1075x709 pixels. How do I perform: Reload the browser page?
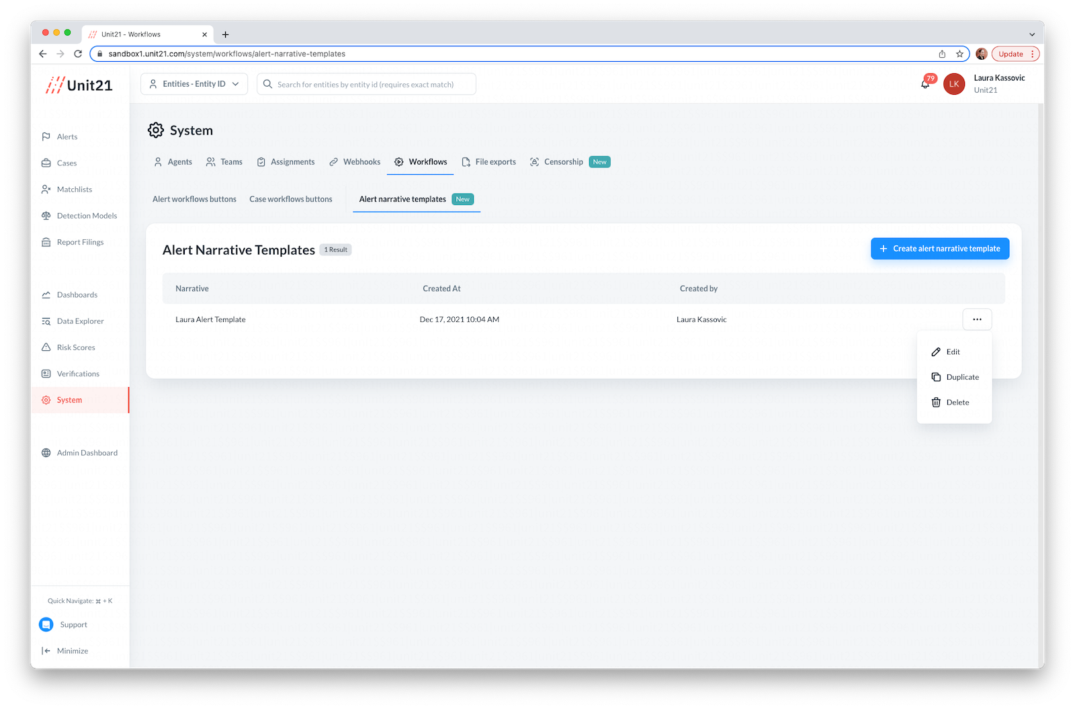pos(78,54)
